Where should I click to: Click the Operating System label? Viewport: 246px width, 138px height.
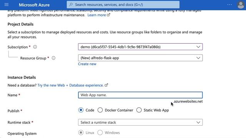point(22,134)
